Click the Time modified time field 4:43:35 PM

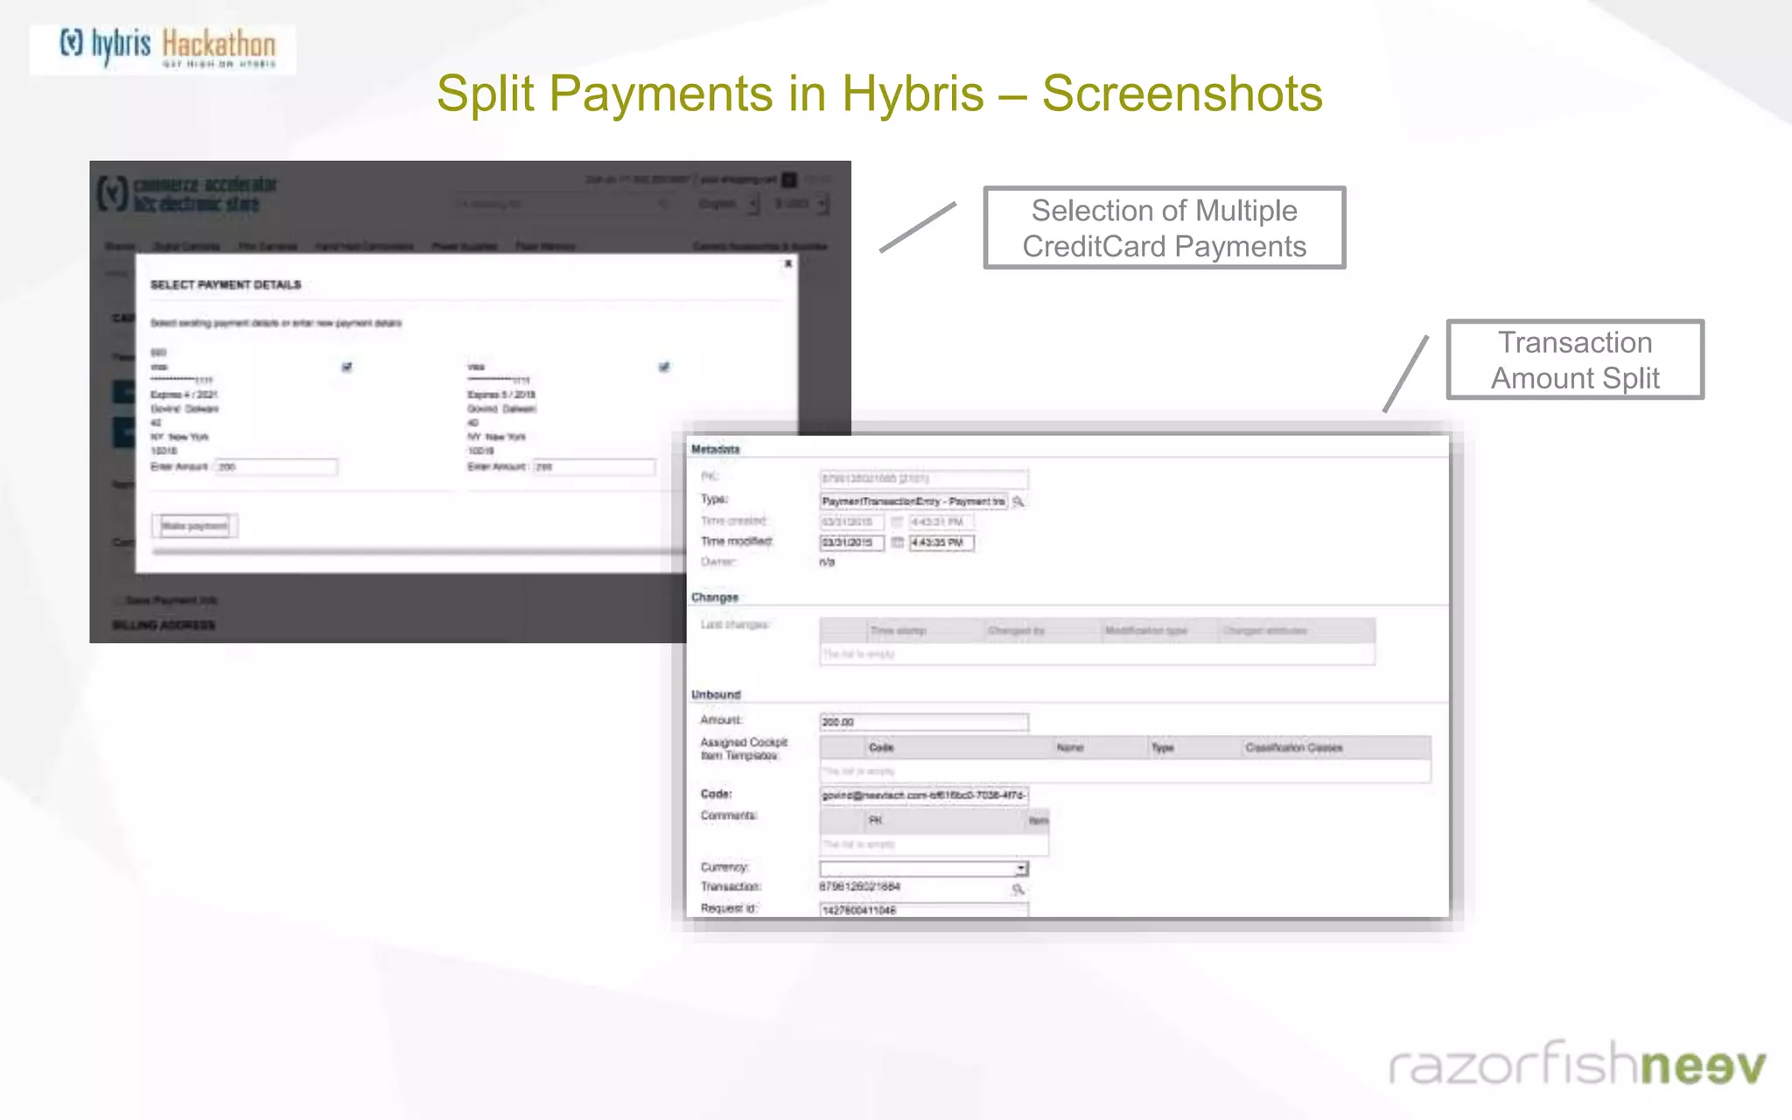[x=941, y=543]
